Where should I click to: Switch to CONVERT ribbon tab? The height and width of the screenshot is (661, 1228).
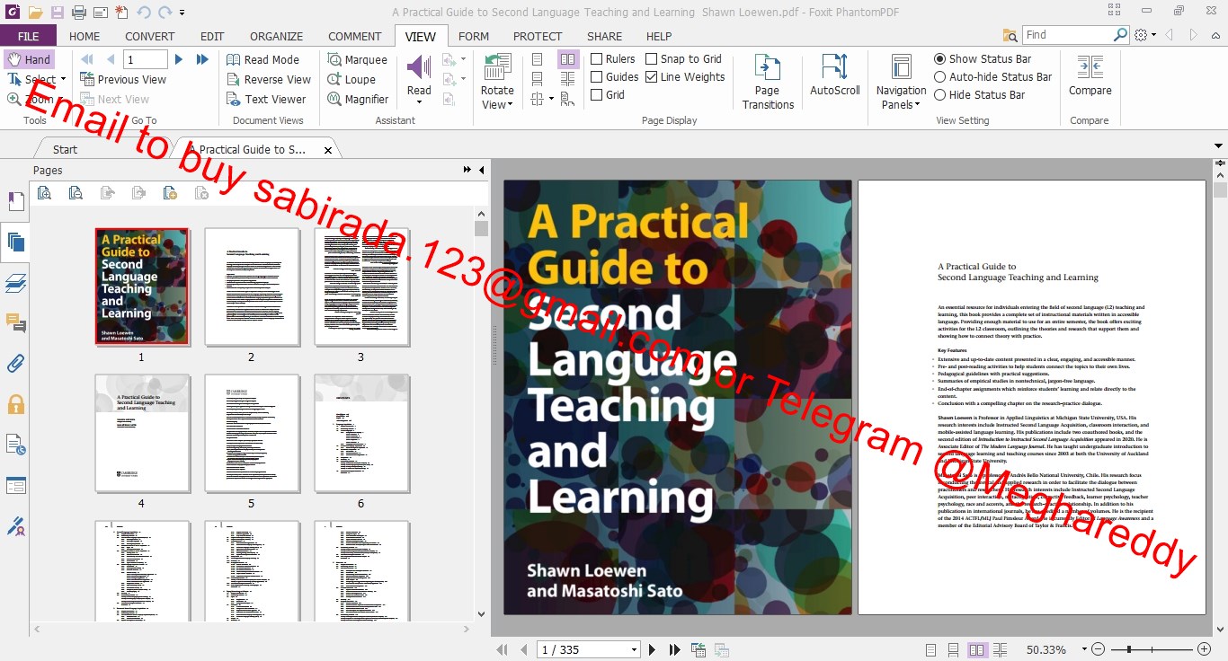pos(150,36)
